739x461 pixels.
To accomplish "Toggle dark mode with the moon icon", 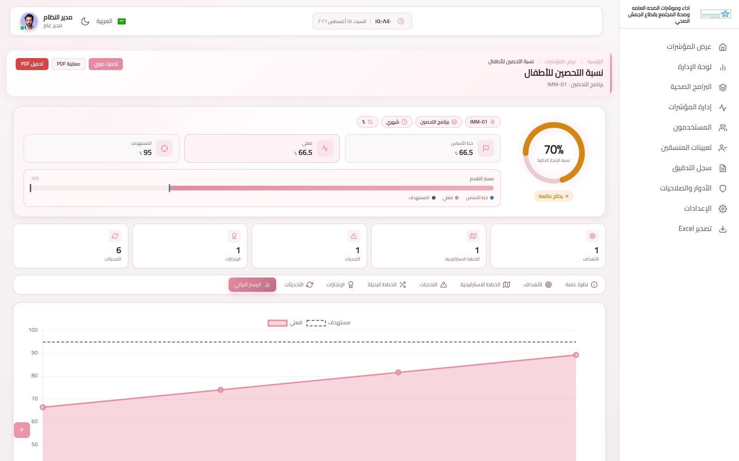I will [85, 21].
